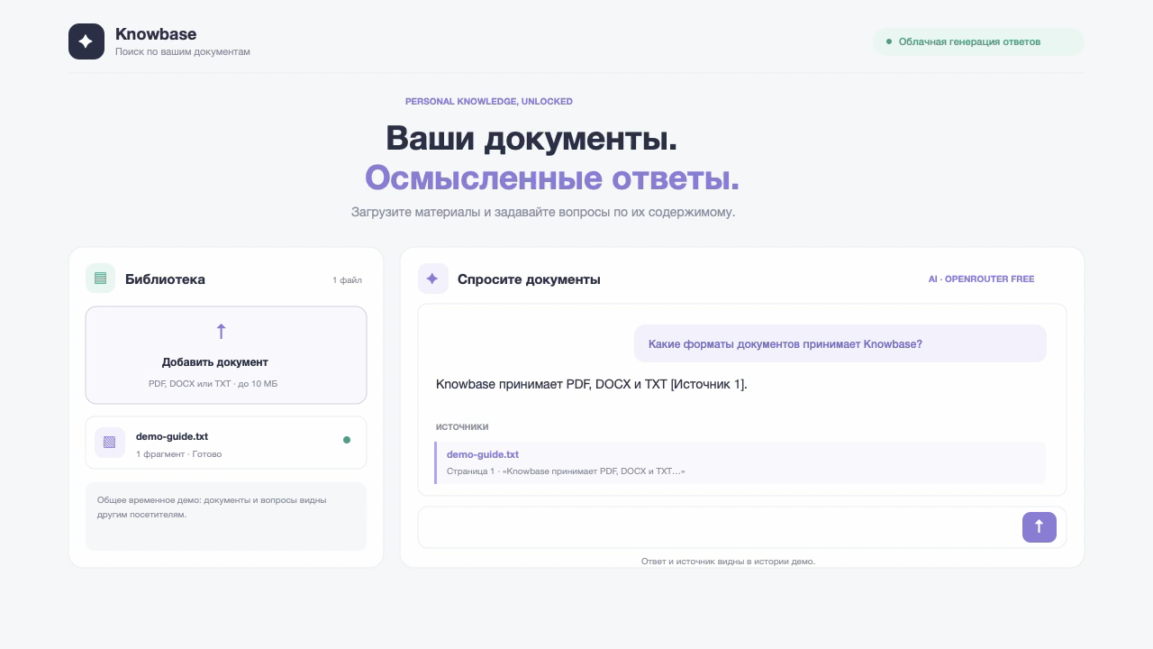Click 'PERSONAL KNOWLEDGE, UNLOCKED' tagline
Viewport: 1153px width, 649px height.
pyautogui.click(x=489, y=102)
